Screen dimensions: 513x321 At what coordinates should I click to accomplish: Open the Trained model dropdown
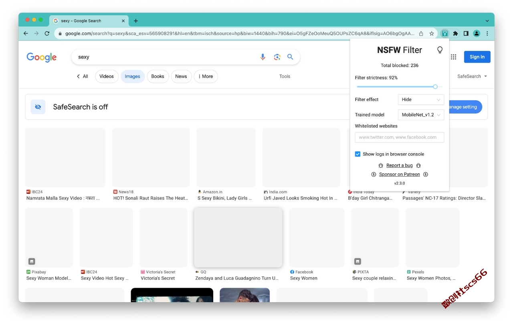[421, 115]
